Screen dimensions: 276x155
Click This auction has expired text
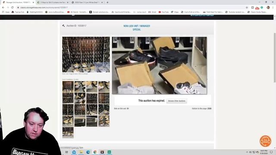[151, 101]
